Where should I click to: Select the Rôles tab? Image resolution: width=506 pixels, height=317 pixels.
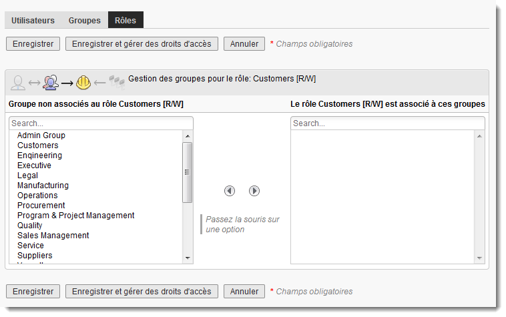coord(125,20)
